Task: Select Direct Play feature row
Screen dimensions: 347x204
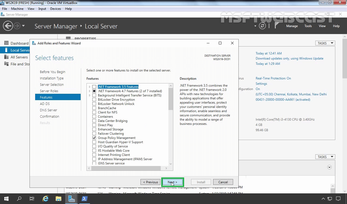Action: (x=105, y=125)
